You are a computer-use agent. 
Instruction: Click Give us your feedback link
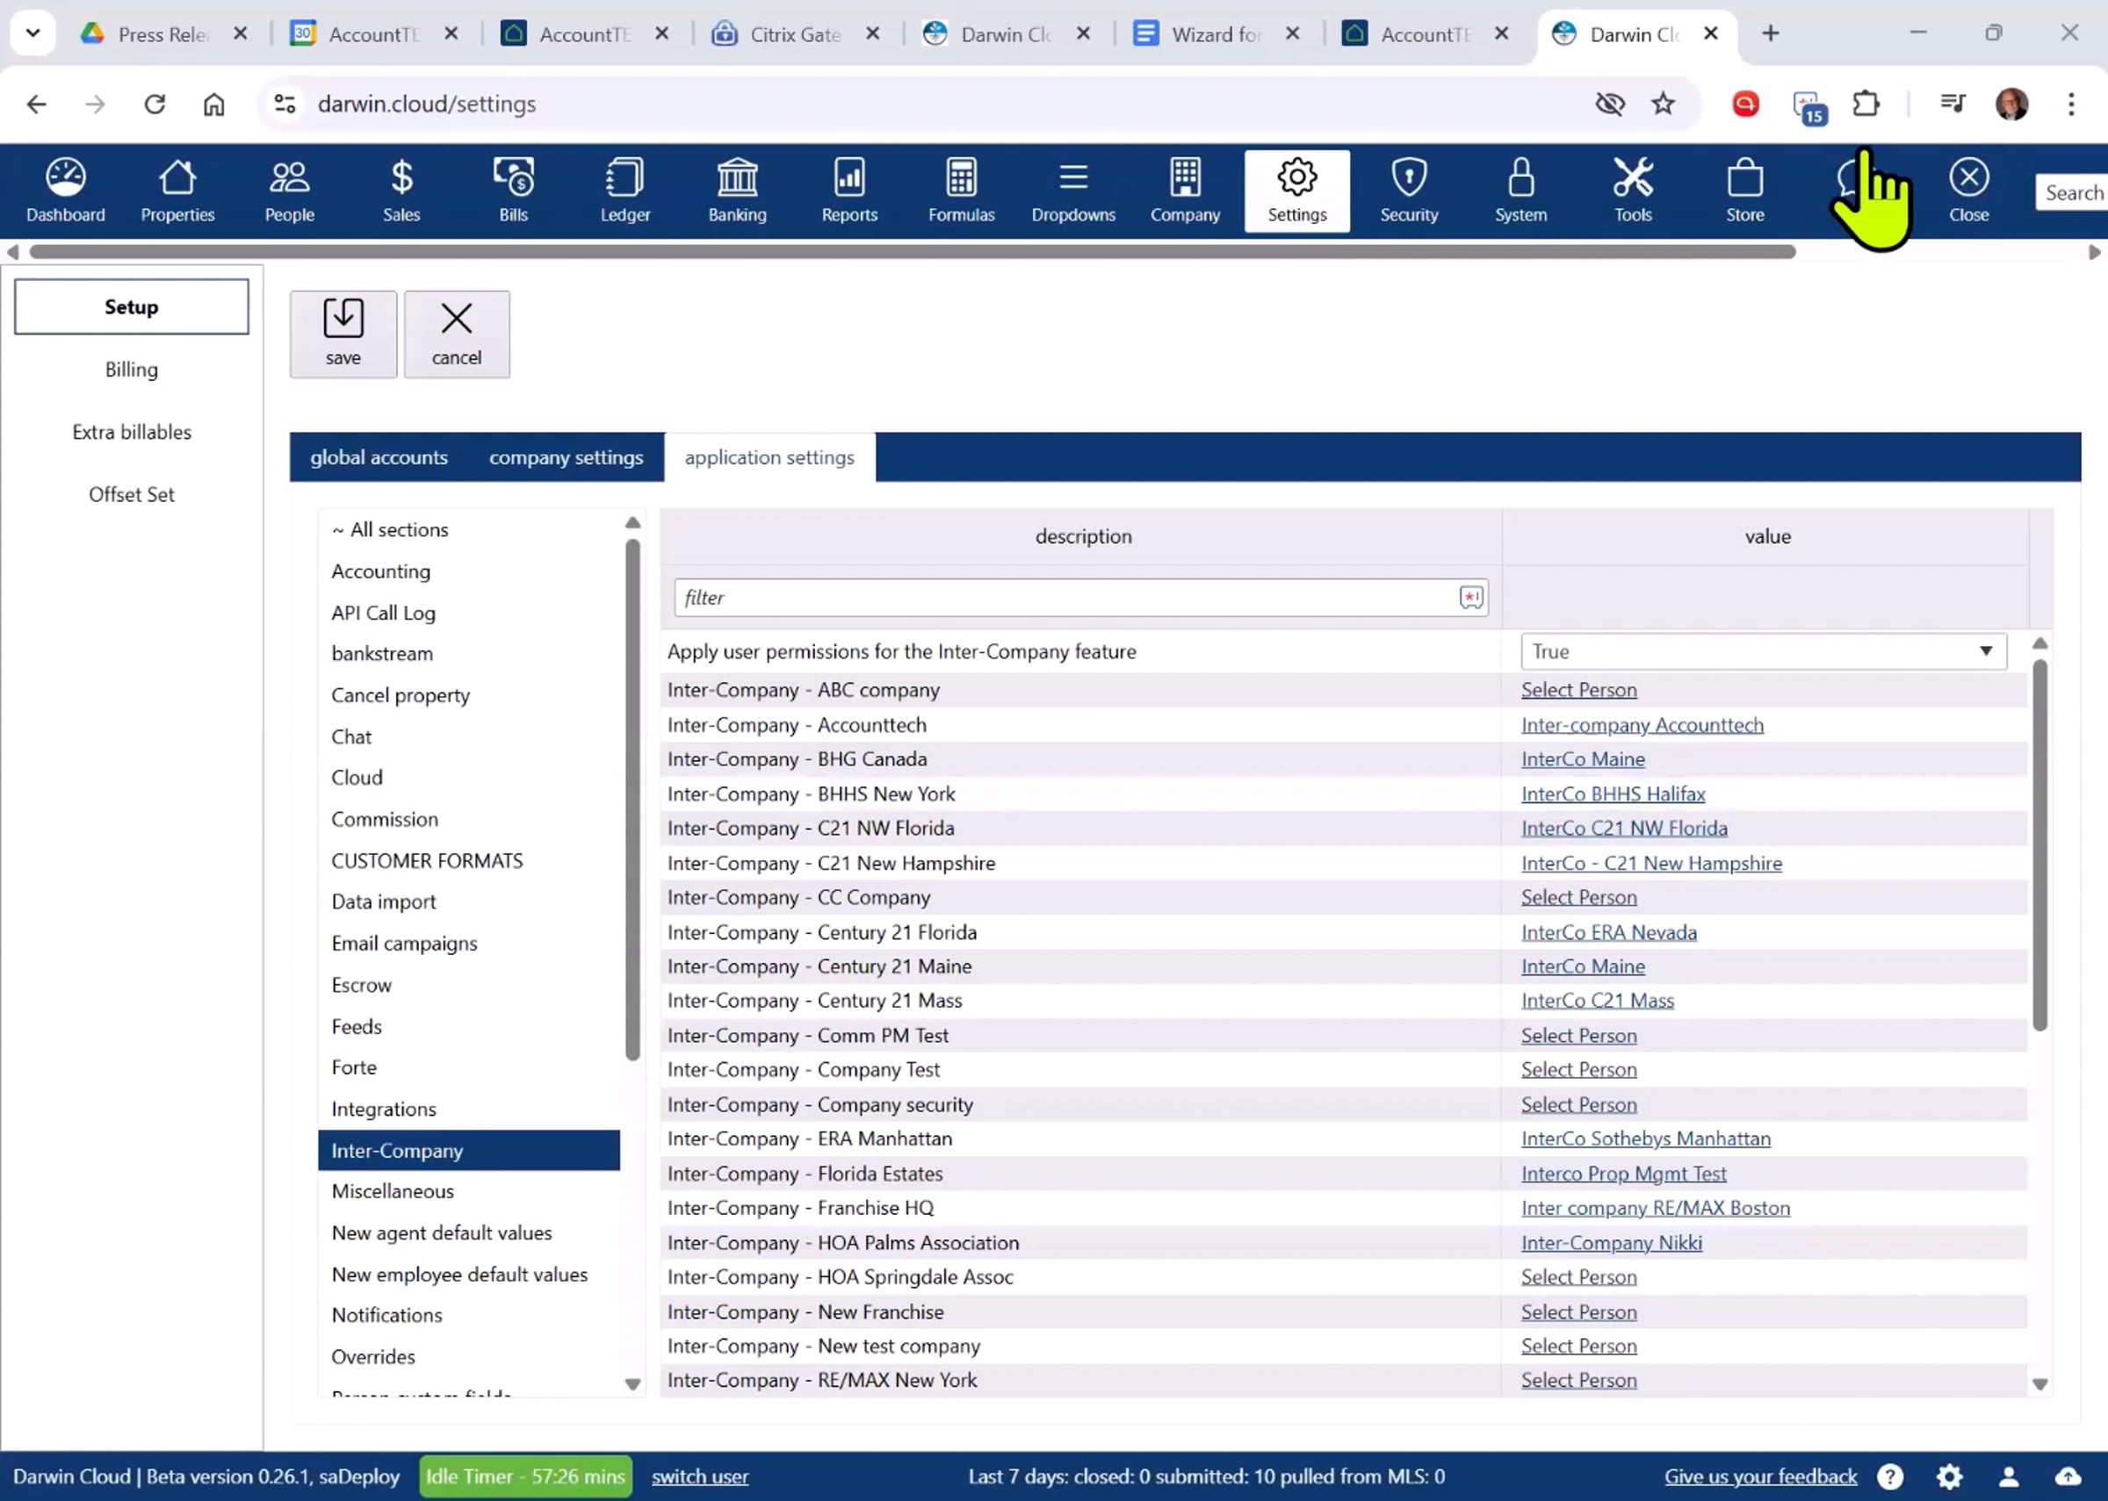click(x=1760, y=1476)
